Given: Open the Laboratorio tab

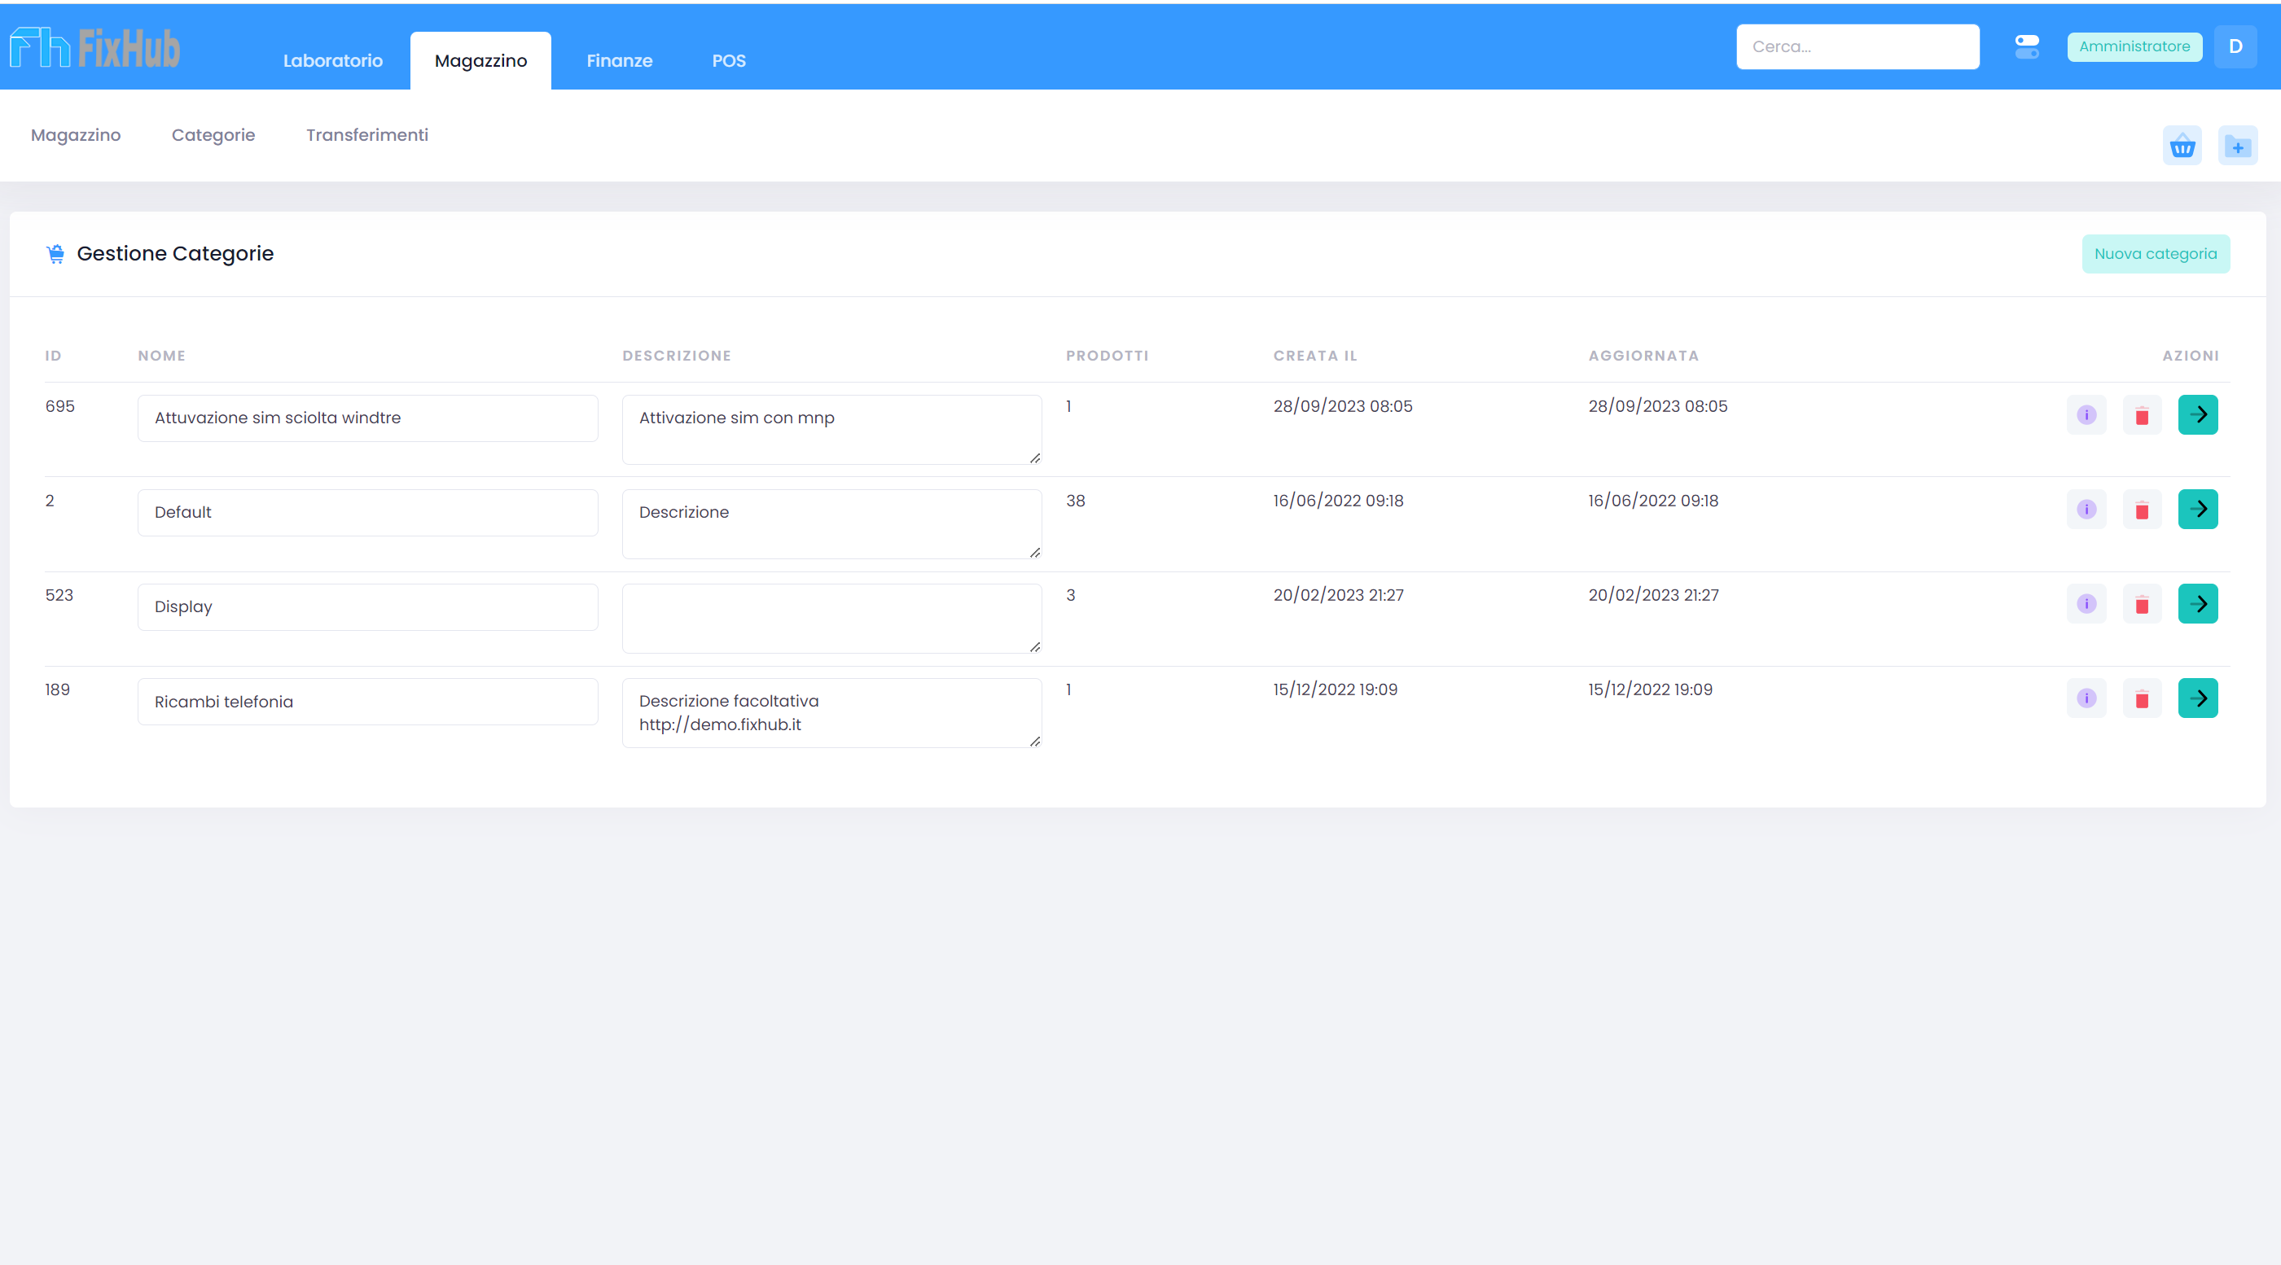Looking at the screenshot, I should coord(333,61).
